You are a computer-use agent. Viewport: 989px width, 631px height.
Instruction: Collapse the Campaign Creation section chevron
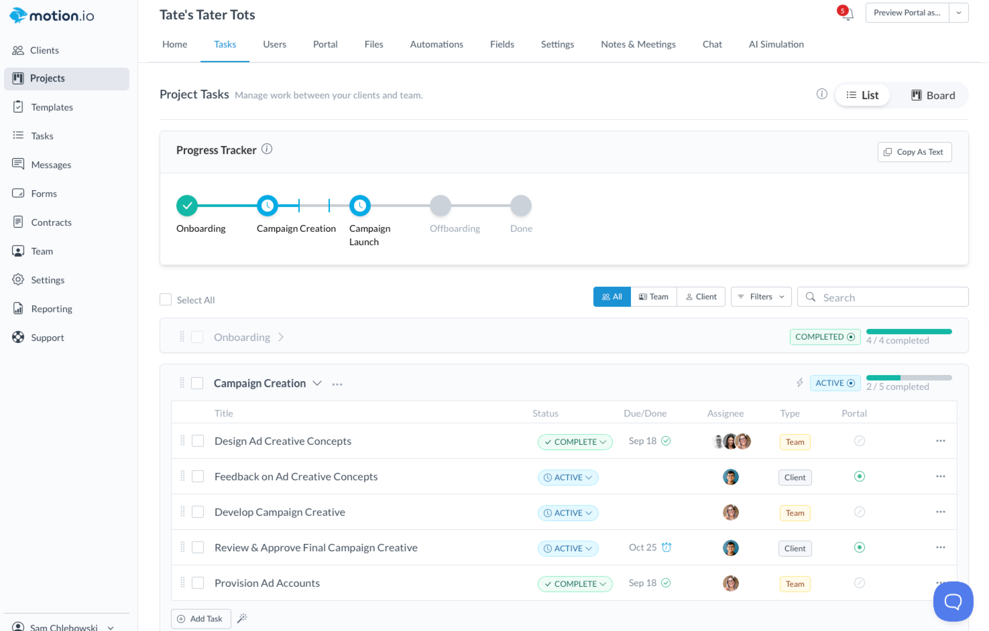coord(317,383)
